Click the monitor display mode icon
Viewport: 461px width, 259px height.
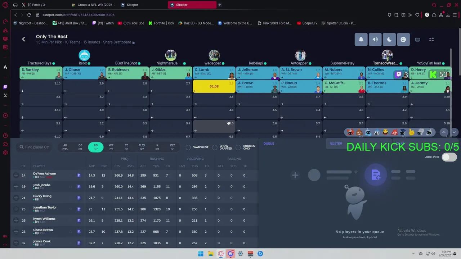[x=417, y=40]
